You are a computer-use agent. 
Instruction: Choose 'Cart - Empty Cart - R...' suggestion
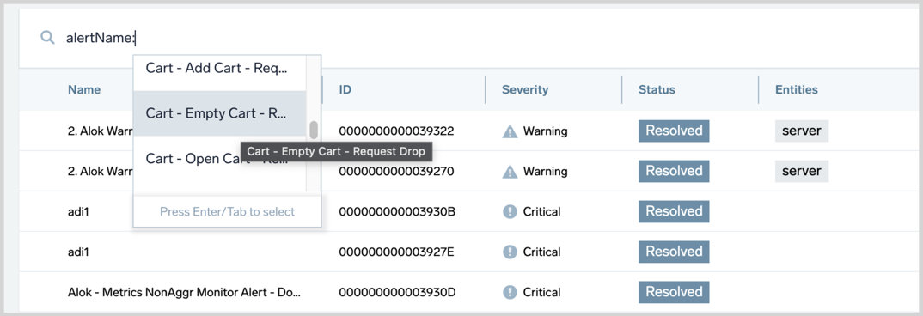[219, 113]
